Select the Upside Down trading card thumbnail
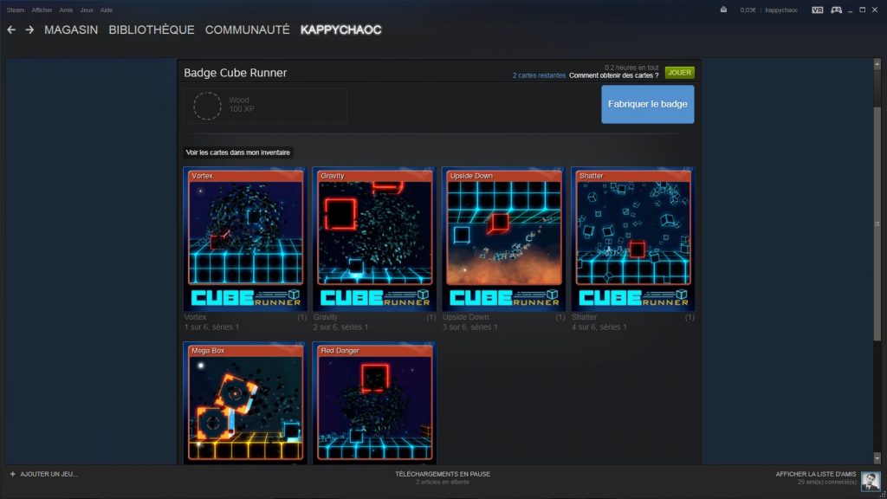This screenshot has width=887, height=499. point(503,240)
